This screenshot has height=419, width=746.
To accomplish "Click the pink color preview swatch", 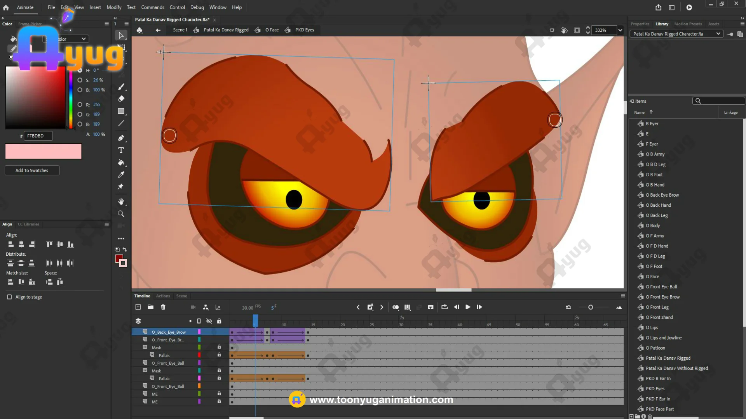I will click(x=43, y=151).
